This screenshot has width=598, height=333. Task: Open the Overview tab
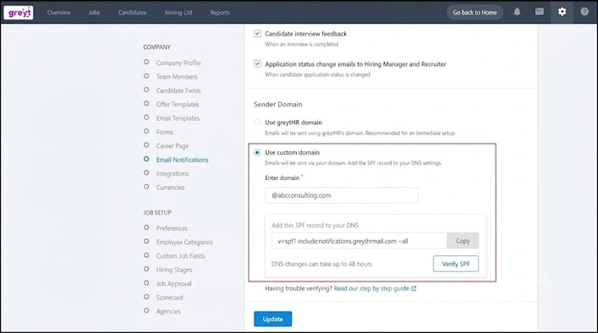(x=58, y=12)
